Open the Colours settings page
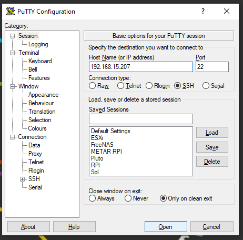243x240 pixels. (x=37, y=128)
